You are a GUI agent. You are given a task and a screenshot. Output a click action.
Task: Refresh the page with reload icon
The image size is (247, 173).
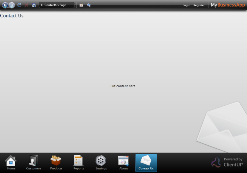click(x=19, y=5)
